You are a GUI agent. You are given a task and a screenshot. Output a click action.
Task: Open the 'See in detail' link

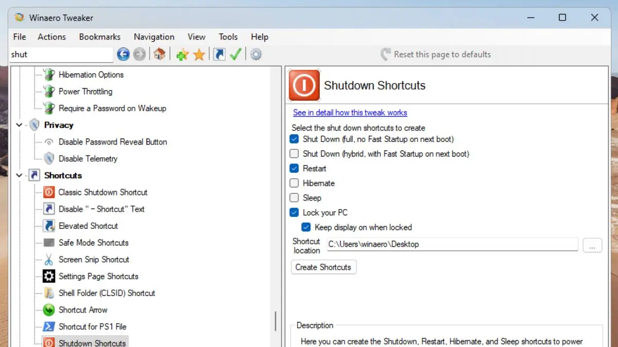pos(350,113)
